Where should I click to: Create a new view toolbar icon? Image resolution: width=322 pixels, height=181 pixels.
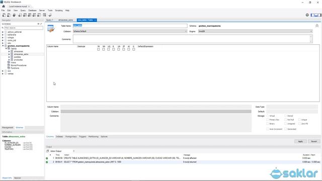tap(30, 15)
